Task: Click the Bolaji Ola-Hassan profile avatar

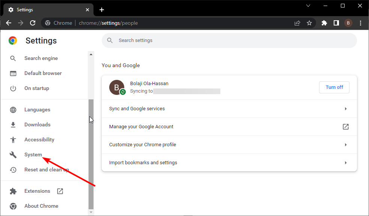Action: click(x=117, y=87)
